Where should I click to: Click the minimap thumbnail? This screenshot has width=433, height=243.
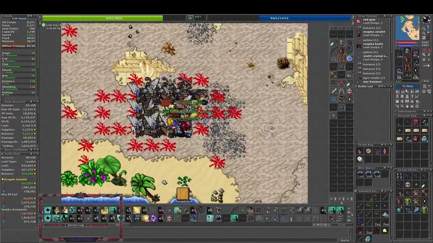tap(407, 28)
